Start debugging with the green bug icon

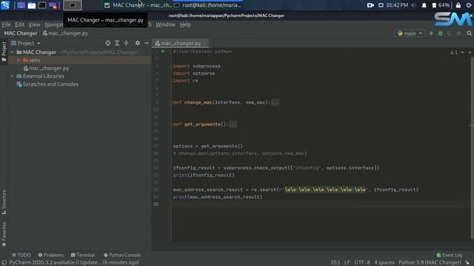click(441, 33)
